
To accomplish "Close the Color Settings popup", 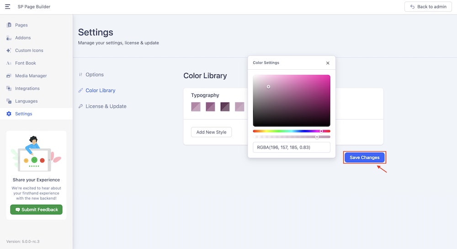I will point(328,63).
